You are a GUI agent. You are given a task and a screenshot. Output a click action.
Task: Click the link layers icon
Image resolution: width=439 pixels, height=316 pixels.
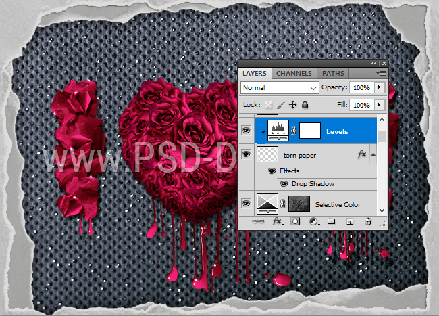coord(258,221)
